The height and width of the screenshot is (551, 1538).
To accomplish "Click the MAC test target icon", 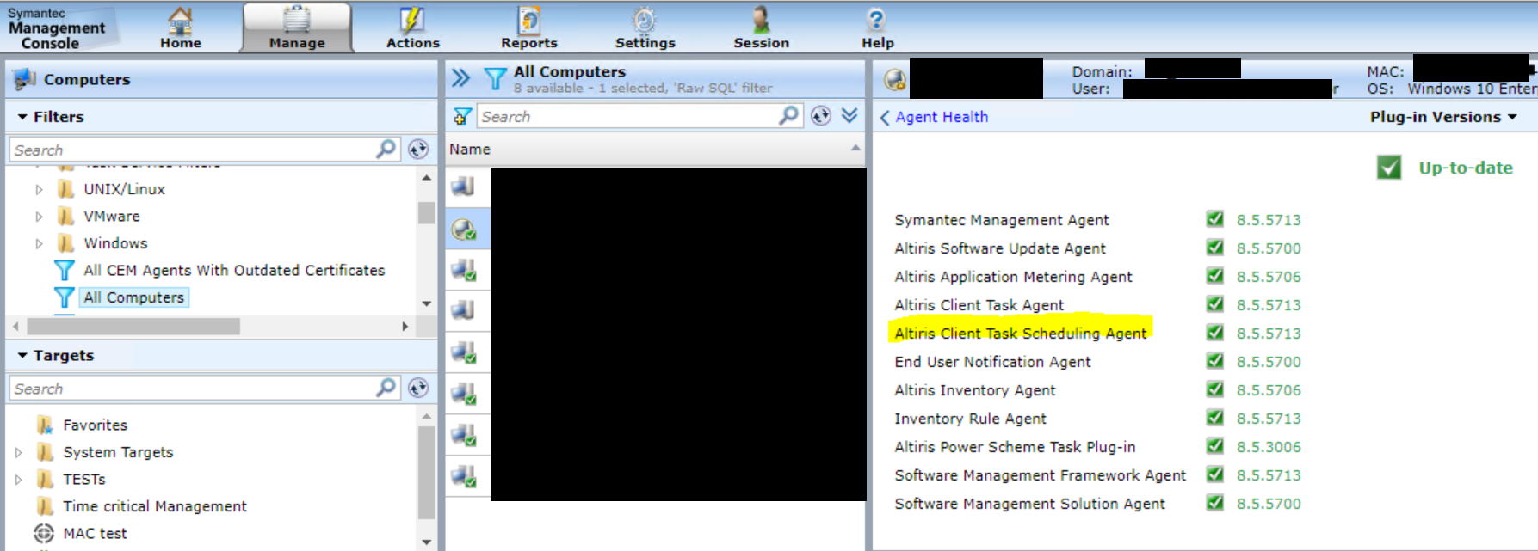I will click(x=44, y=534).
